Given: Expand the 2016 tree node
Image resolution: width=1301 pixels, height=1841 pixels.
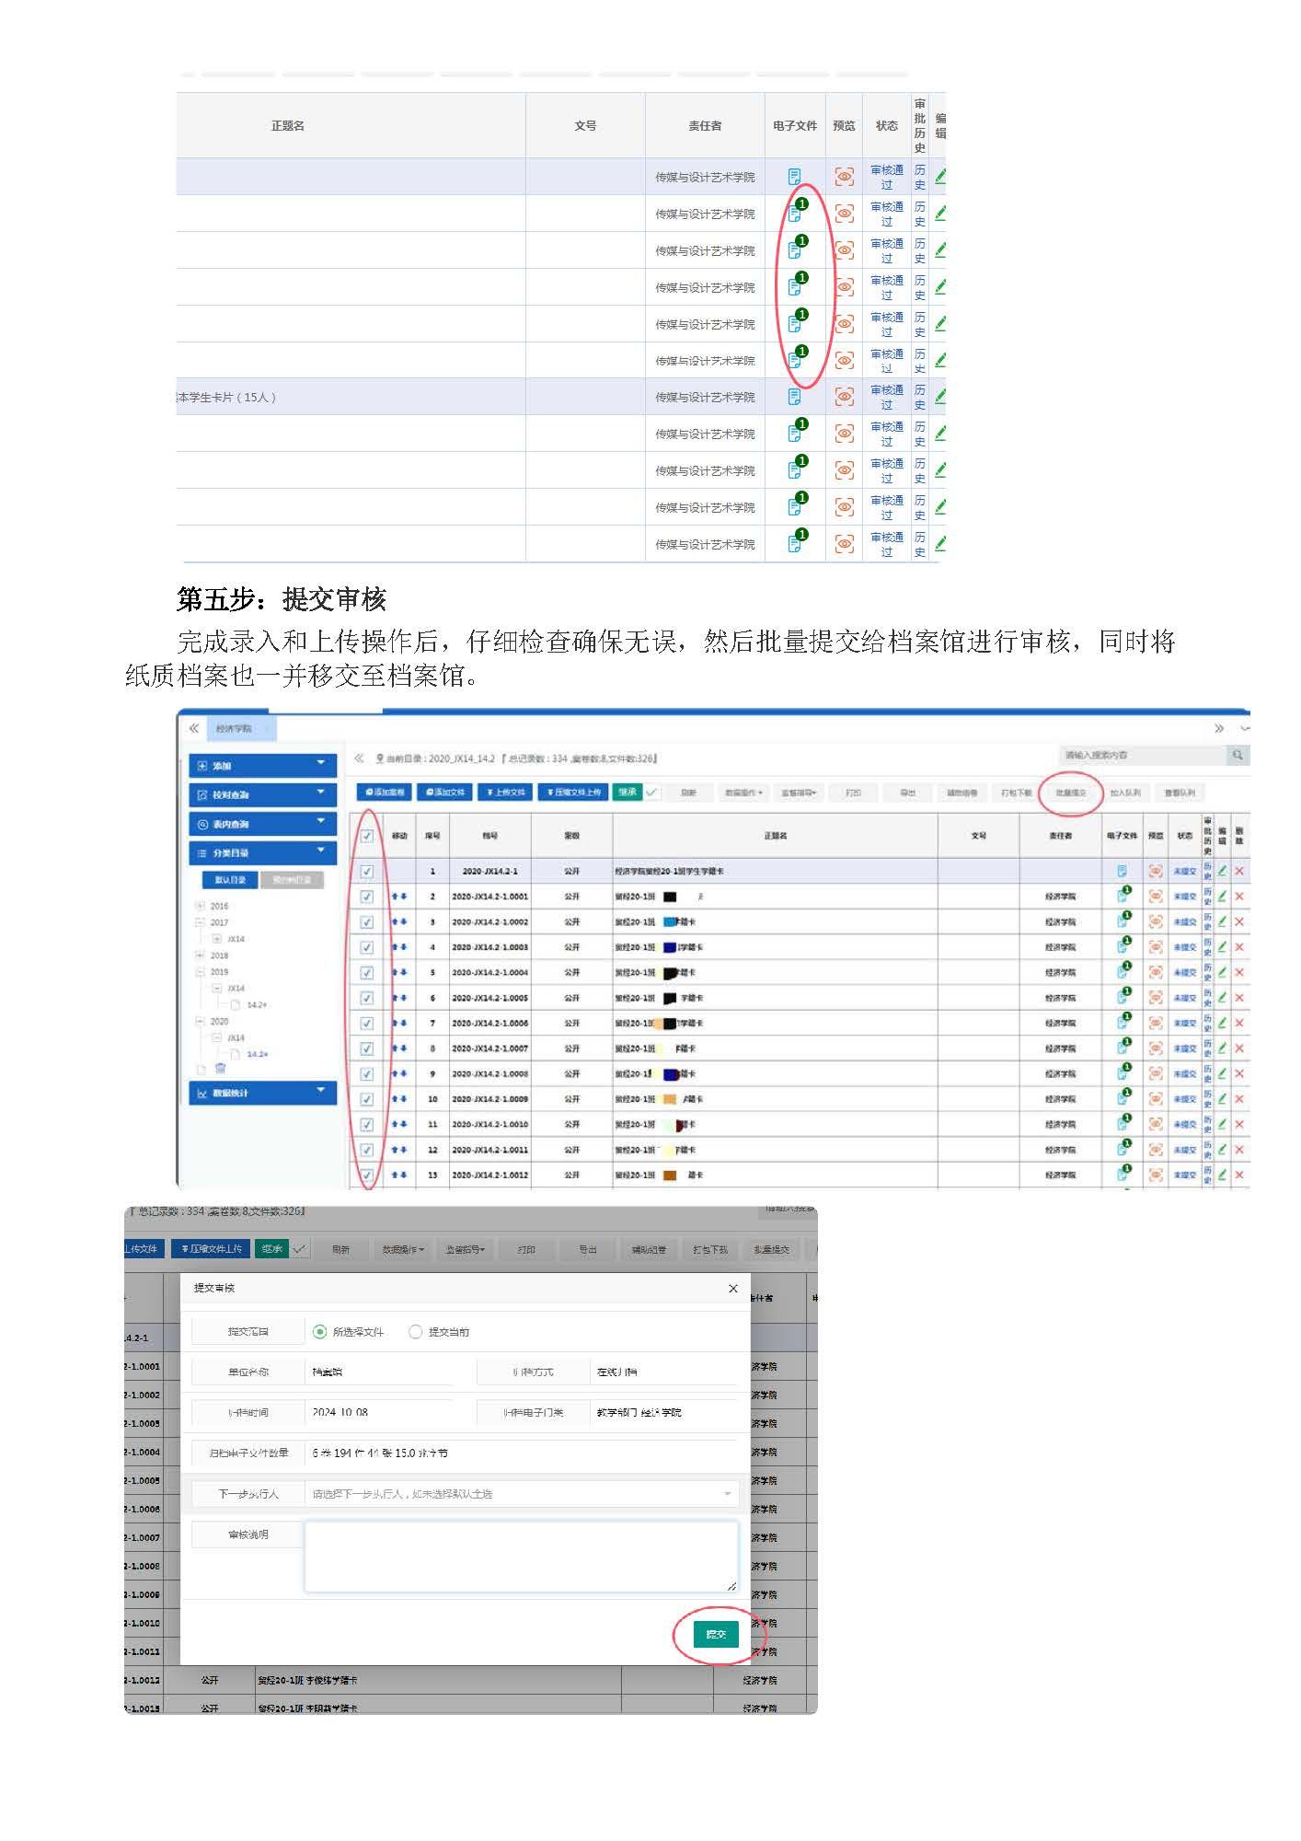Looking at the screenshot, I should [201, 906].
